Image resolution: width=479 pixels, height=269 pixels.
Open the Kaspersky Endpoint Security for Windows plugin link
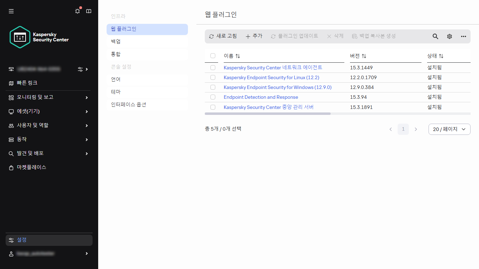pyautogui.click(x=277, y=87)
